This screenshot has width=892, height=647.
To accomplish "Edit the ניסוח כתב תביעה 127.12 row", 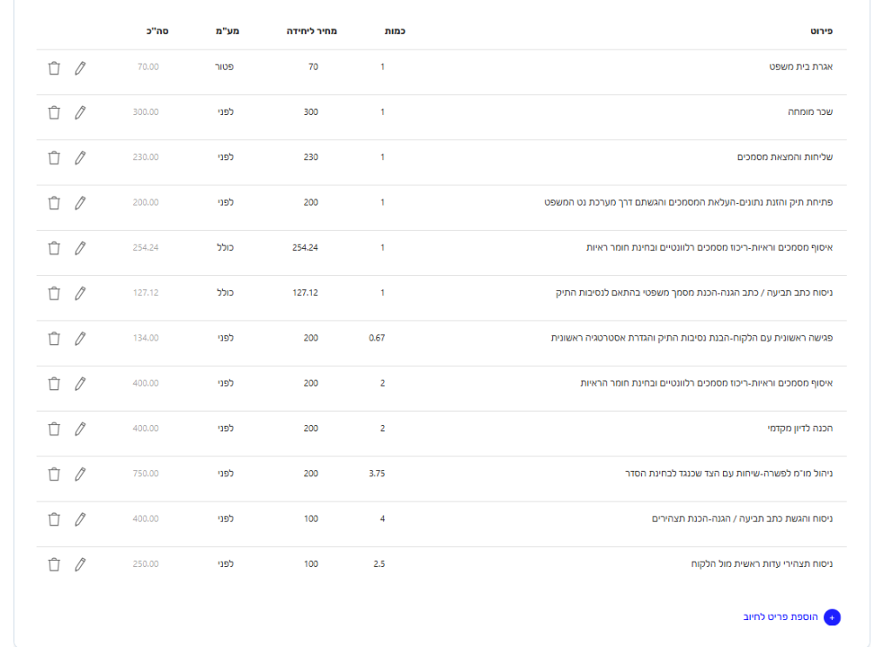I will coord(80,293).
